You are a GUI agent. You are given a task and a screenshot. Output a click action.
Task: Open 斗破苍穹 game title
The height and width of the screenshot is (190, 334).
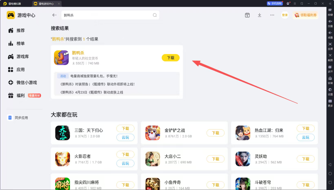pyautogui.click(x=263, y=182)
